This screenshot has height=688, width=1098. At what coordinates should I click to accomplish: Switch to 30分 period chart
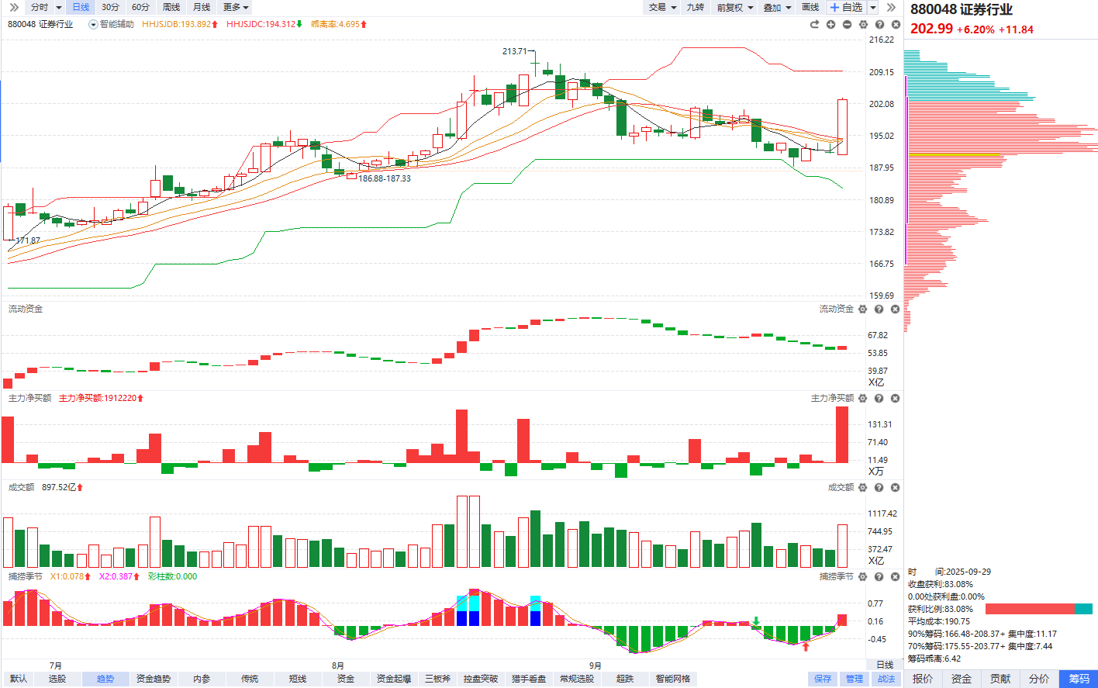110,7
